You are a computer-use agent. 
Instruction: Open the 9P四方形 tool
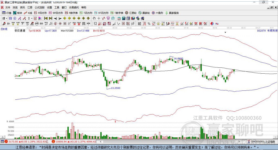pos(56,13)
